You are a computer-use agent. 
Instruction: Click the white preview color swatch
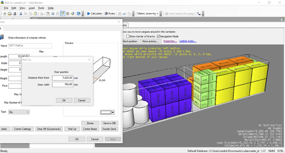(x=106, y=113)
